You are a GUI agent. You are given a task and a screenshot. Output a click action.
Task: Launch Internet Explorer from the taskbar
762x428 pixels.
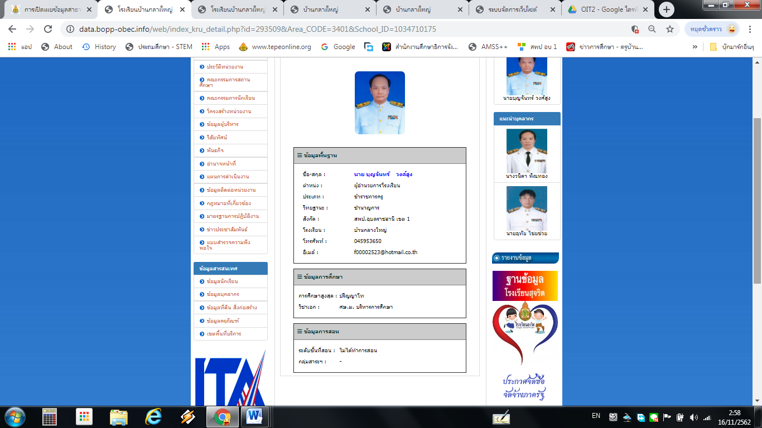tap(153, 416)
